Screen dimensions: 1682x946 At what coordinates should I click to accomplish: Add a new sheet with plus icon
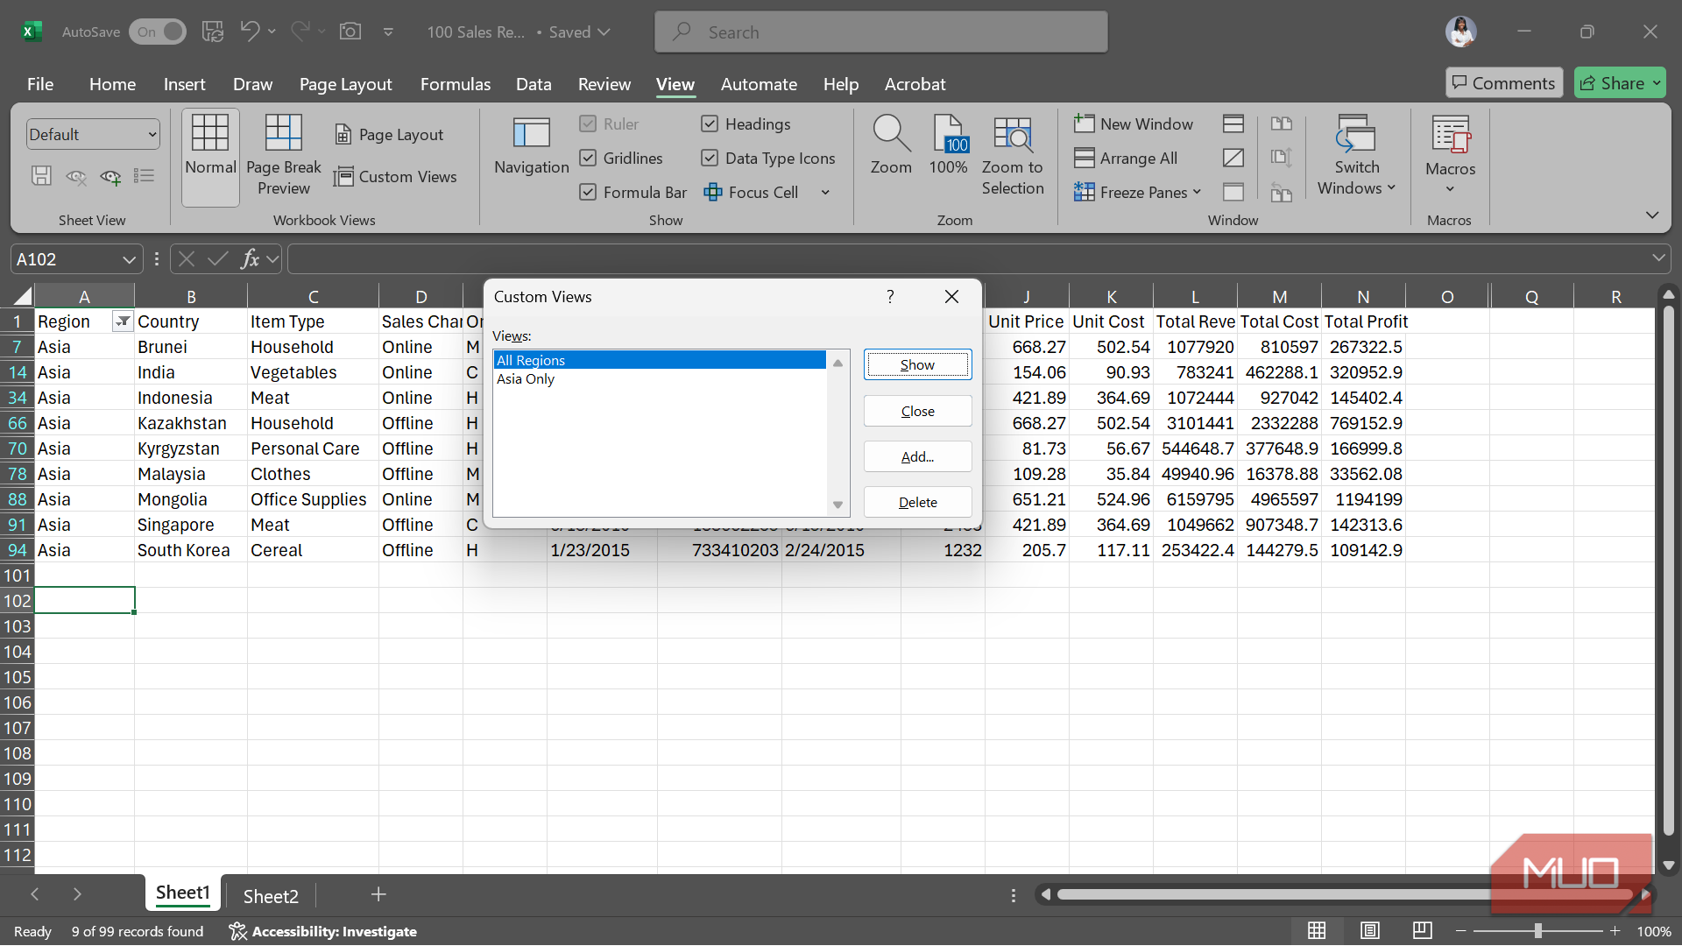[x=378, y=894]
